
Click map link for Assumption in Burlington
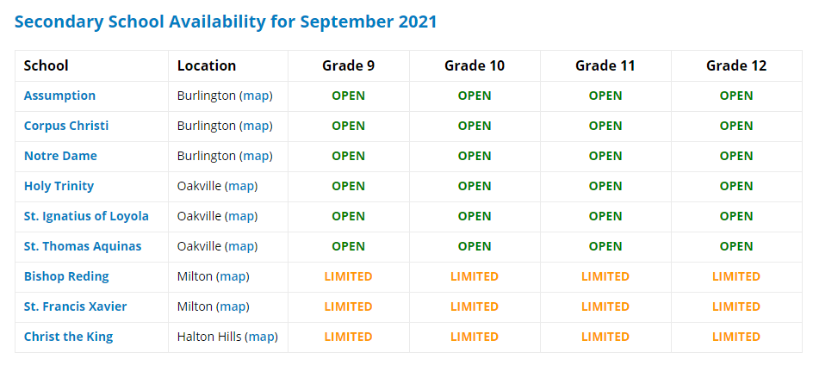click(256, 96)
